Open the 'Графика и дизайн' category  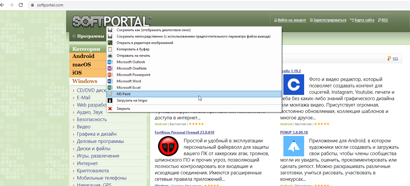coord(97,134)
